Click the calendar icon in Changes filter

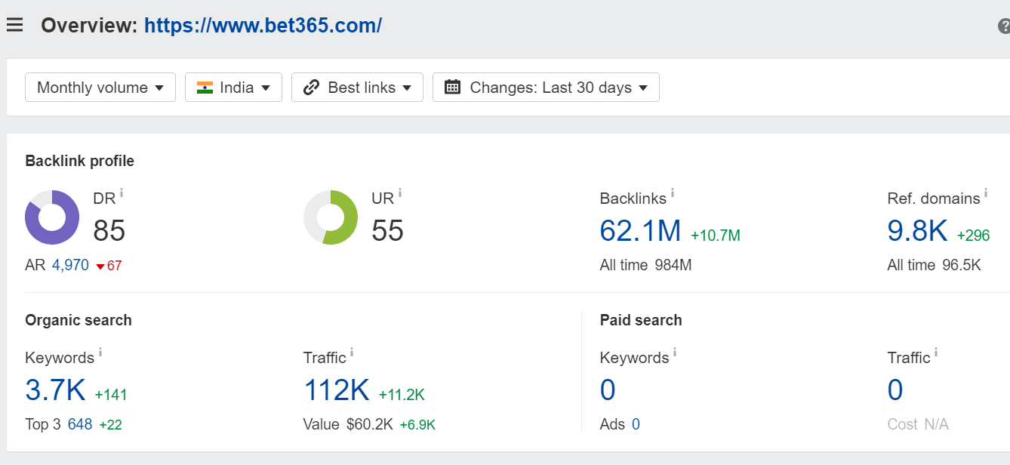click(x=452, y=87)
